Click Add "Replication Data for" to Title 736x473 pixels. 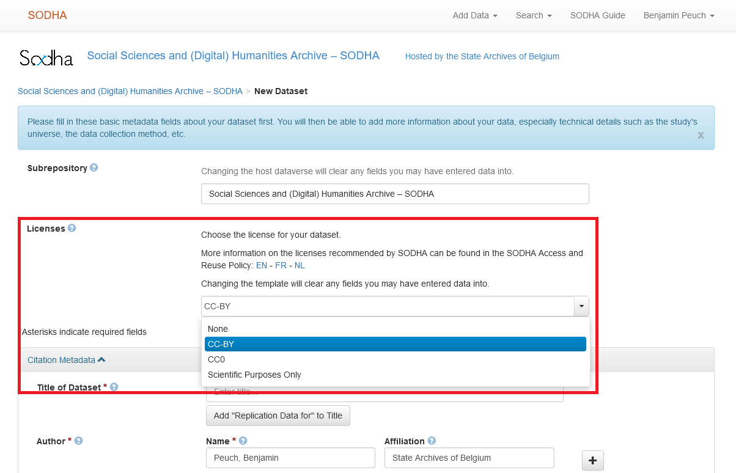coord(278,416)
